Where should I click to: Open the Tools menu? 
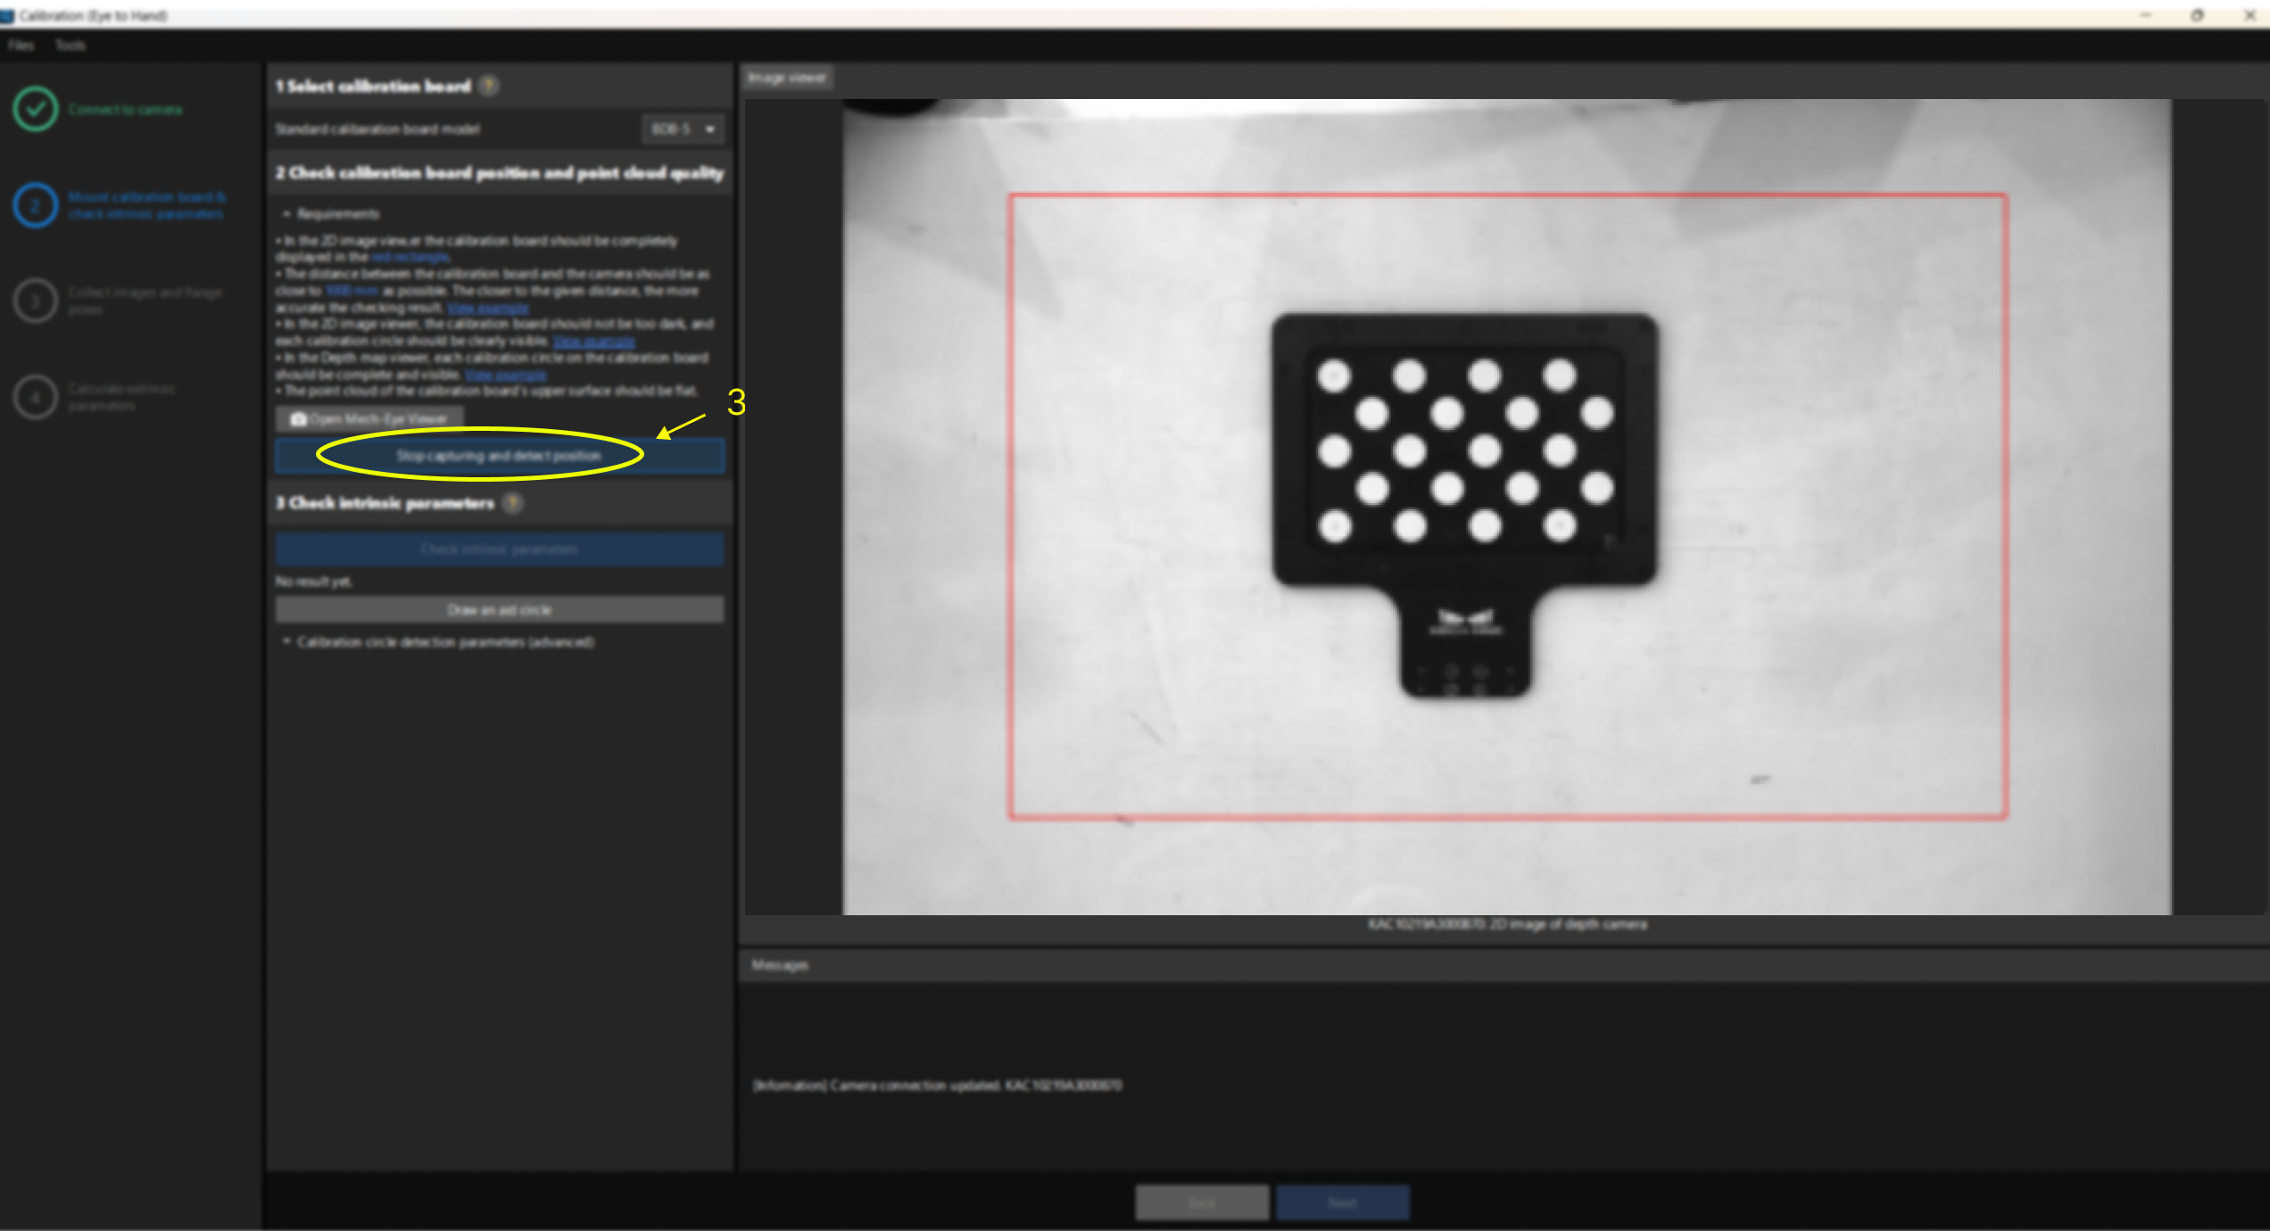(70, 45)
